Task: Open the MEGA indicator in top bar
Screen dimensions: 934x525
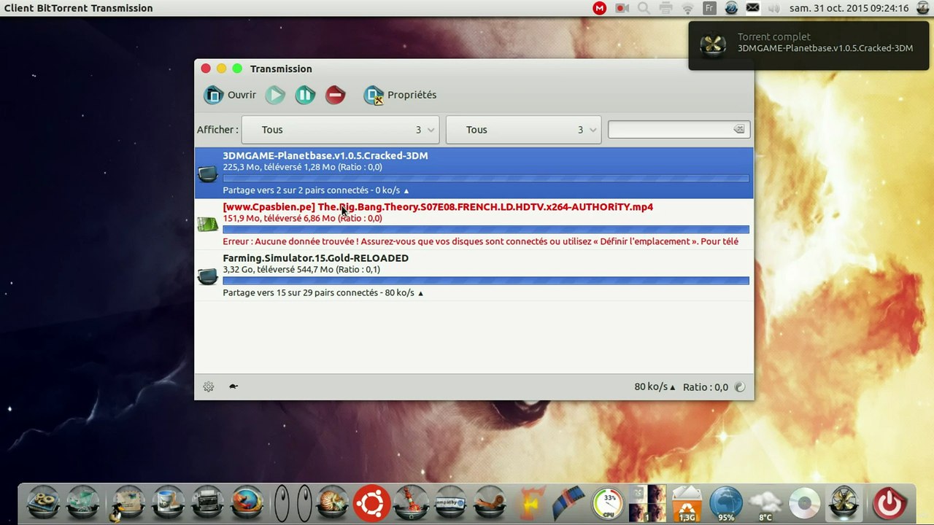Action: pyautogui.click(x=600, y=8)
